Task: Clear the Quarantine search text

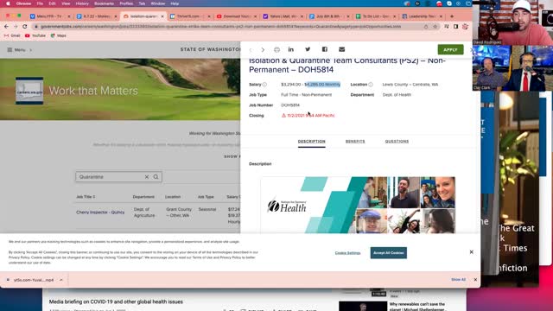Action: point(147,177)
